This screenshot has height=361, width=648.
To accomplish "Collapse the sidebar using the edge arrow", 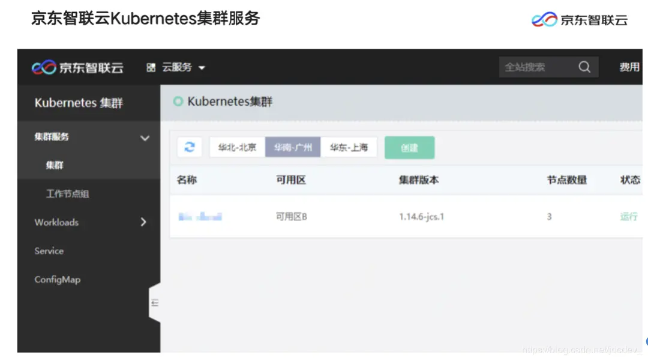I will 155,303.
